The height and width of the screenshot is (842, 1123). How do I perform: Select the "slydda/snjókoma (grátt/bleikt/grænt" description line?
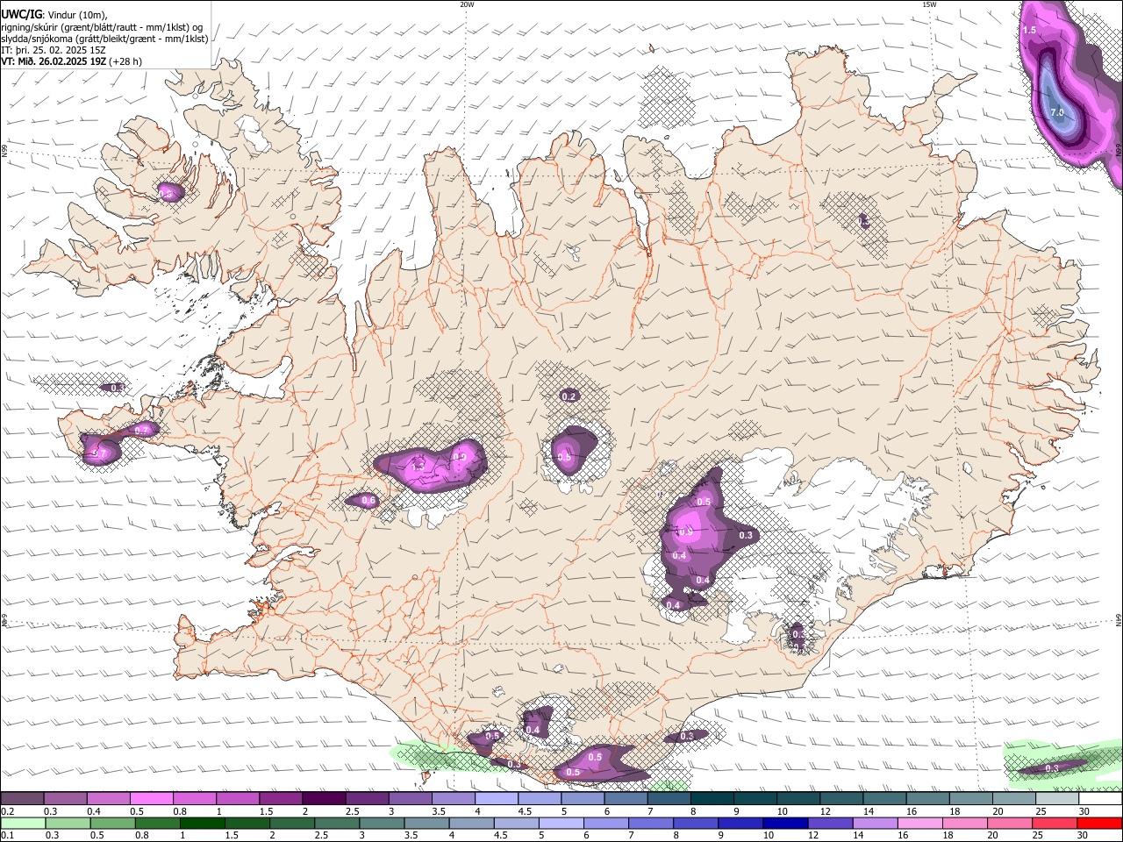point(104,38)
